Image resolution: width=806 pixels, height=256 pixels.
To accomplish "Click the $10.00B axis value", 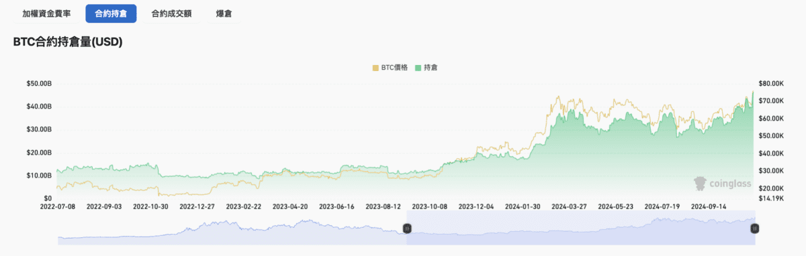I will pyautogui.click(x=39, y=175).
